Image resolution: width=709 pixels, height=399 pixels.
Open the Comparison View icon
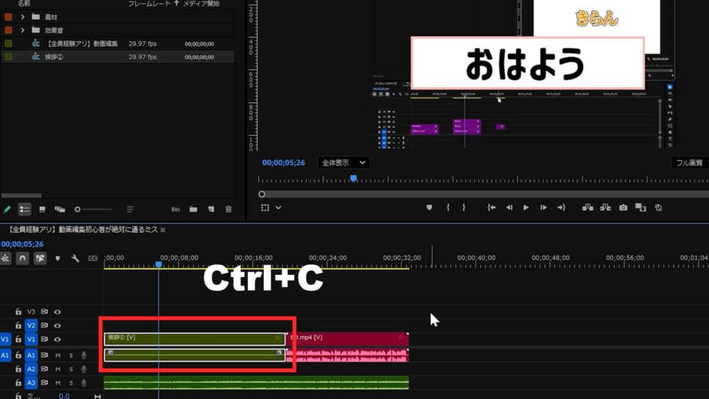[x=640, y=208]
